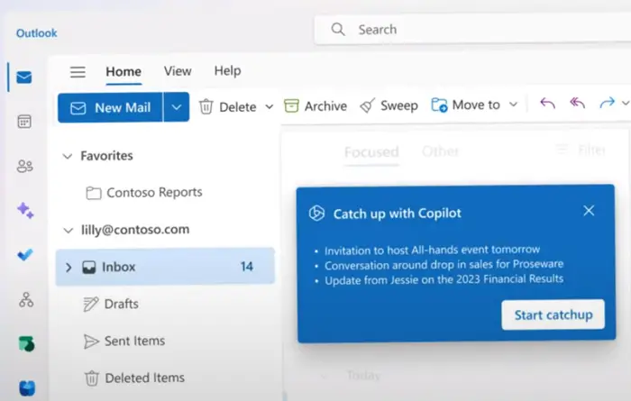Open the To Do checkmark icon
Image resolution: width=631 pixels, height=401 pixels.
25,255
